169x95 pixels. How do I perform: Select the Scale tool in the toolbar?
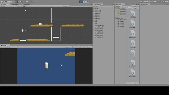click(x=13, y=2)
